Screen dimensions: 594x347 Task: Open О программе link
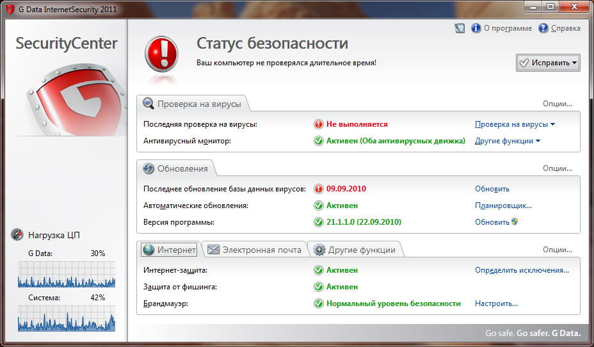[508, 28]
